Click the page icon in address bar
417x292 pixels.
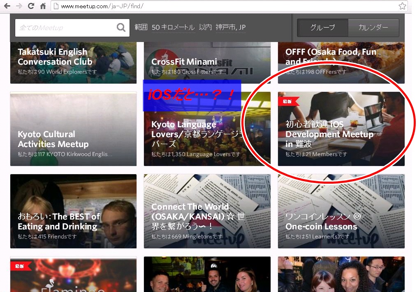(56, 6)
